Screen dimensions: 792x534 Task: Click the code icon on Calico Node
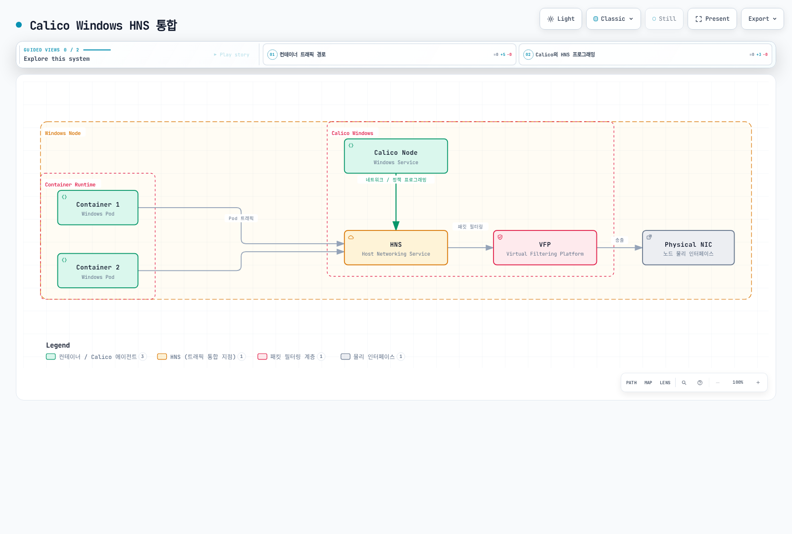click(351, 145)
